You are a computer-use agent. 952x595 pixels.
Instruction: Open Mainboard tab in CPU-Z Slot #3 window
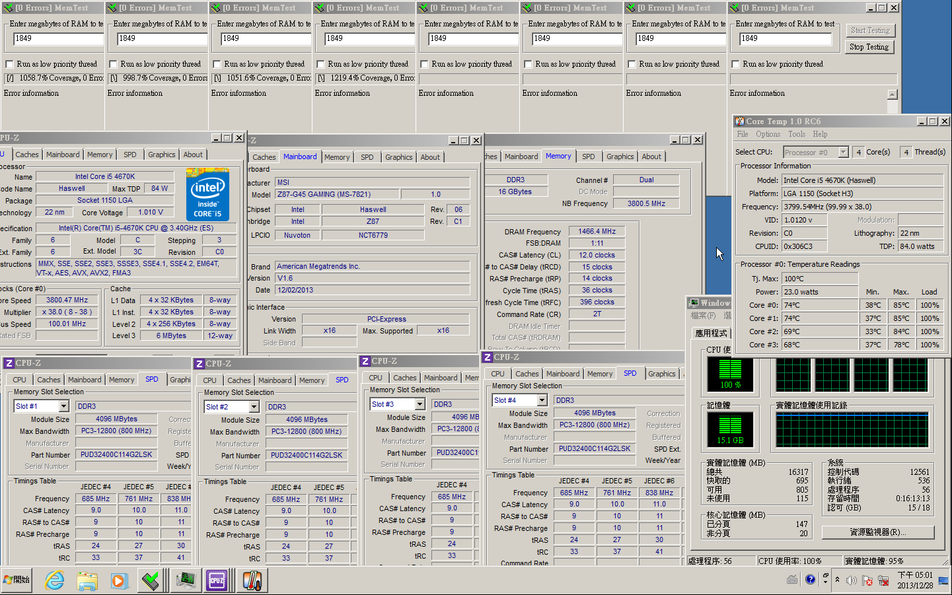(x=441, y=378)
